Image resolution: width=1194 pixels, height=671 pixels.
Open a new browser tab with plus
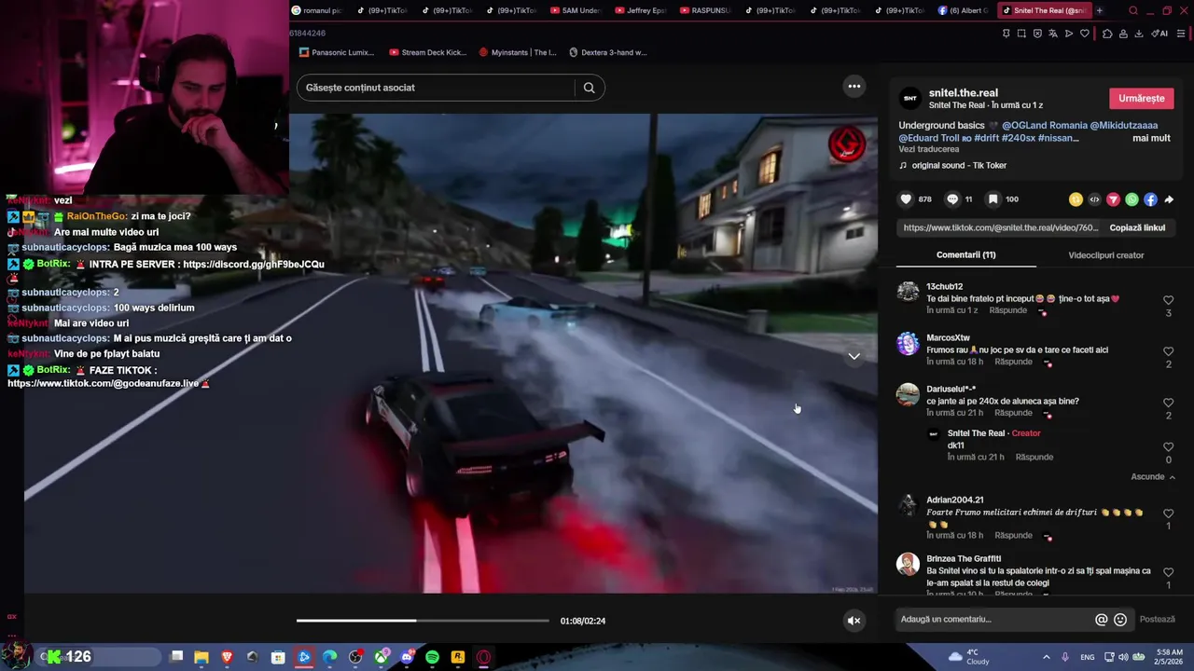[x=1099, y=10]
